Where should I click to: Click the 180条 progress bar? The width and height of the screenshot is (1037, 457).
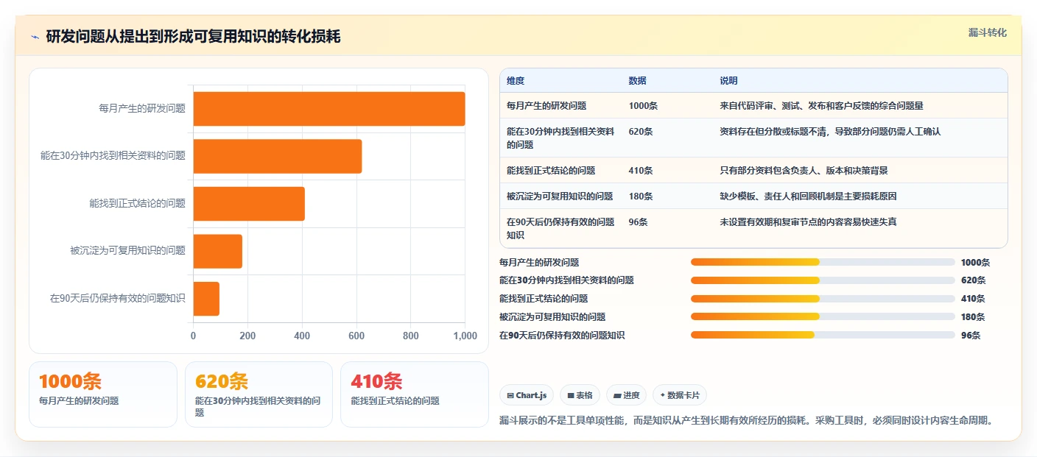coord(823,316)
